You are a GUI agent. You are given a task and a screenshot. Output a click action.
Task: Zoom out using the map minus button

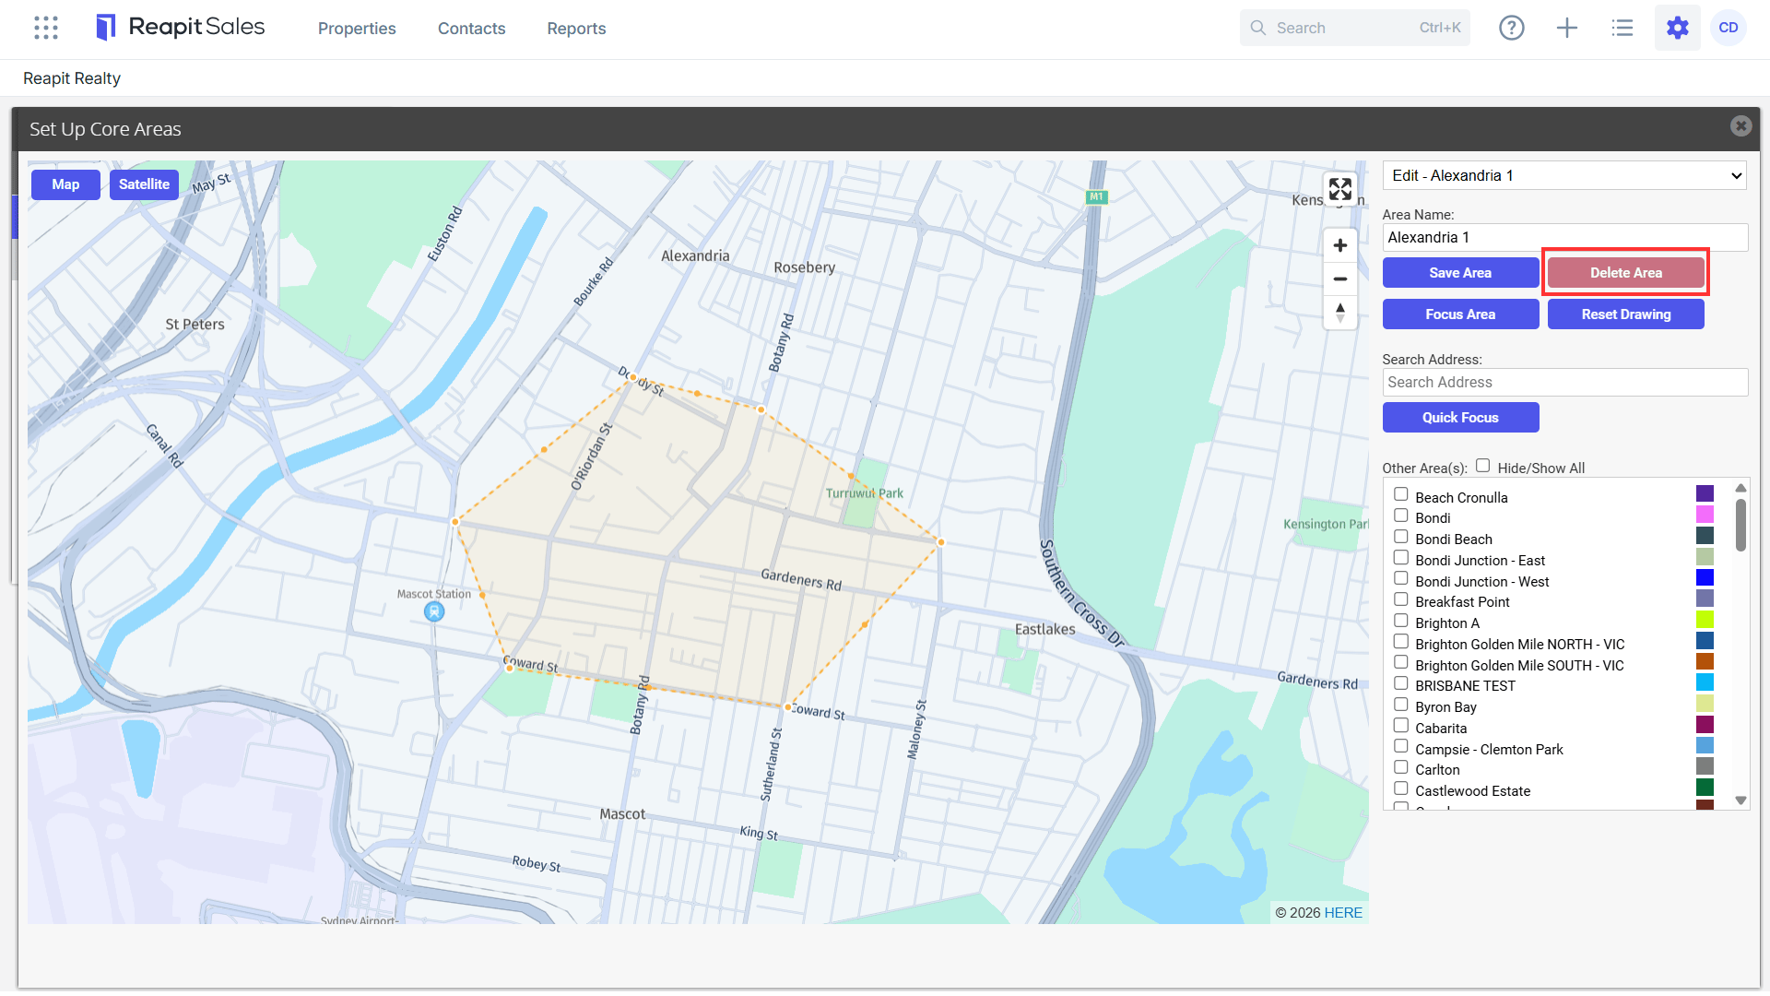coord(1340,279)
